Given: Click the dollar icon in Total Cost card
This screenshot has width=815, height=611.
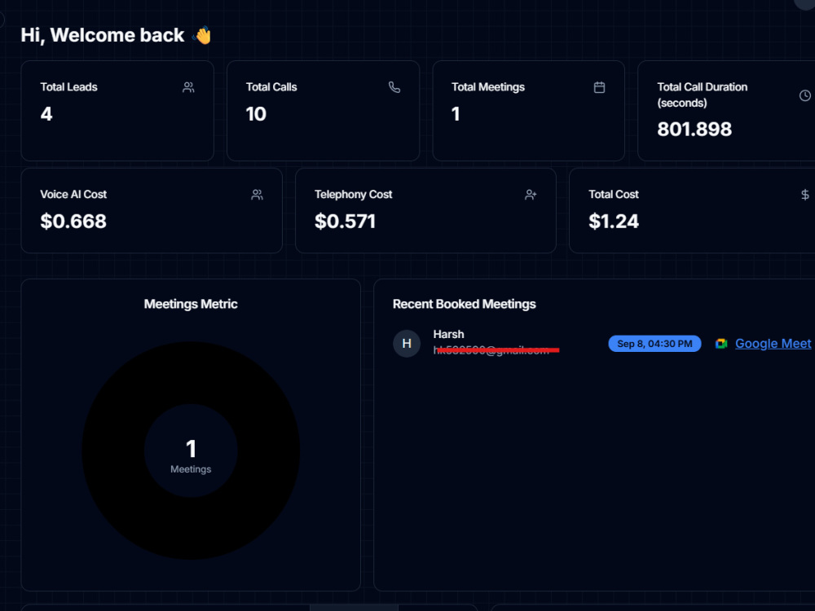Looking at the screenshot, I should point(804,195).
